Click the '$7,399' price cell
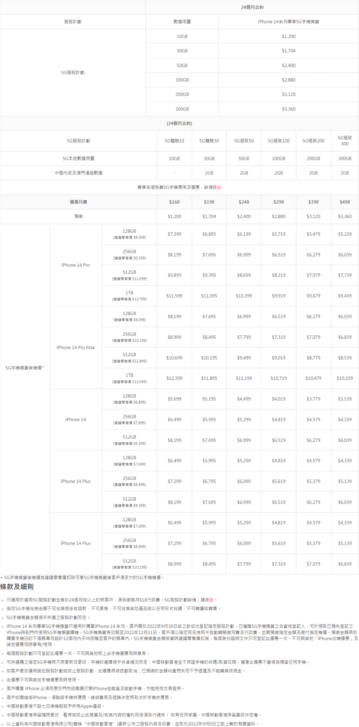The height and width of the screenshot is (727, 359). coord(174,234)
